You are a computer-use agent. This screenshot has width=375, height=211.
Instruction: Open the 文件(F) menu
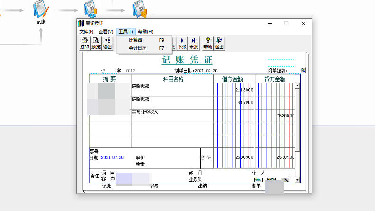tap(86, 32)
